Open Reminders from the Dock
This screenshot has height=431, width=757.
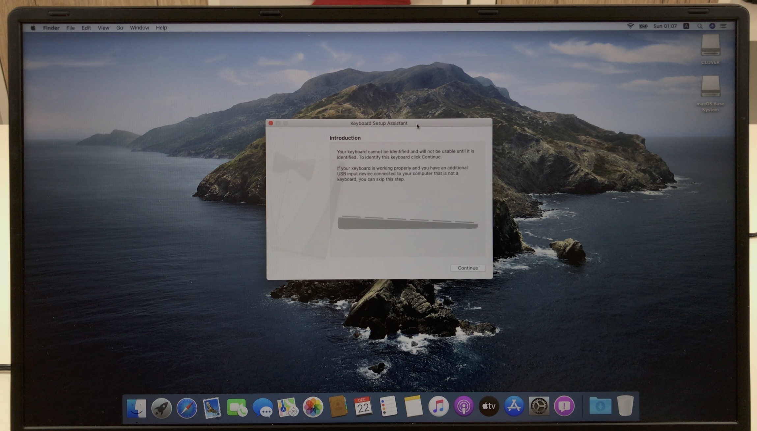[388, 407]
